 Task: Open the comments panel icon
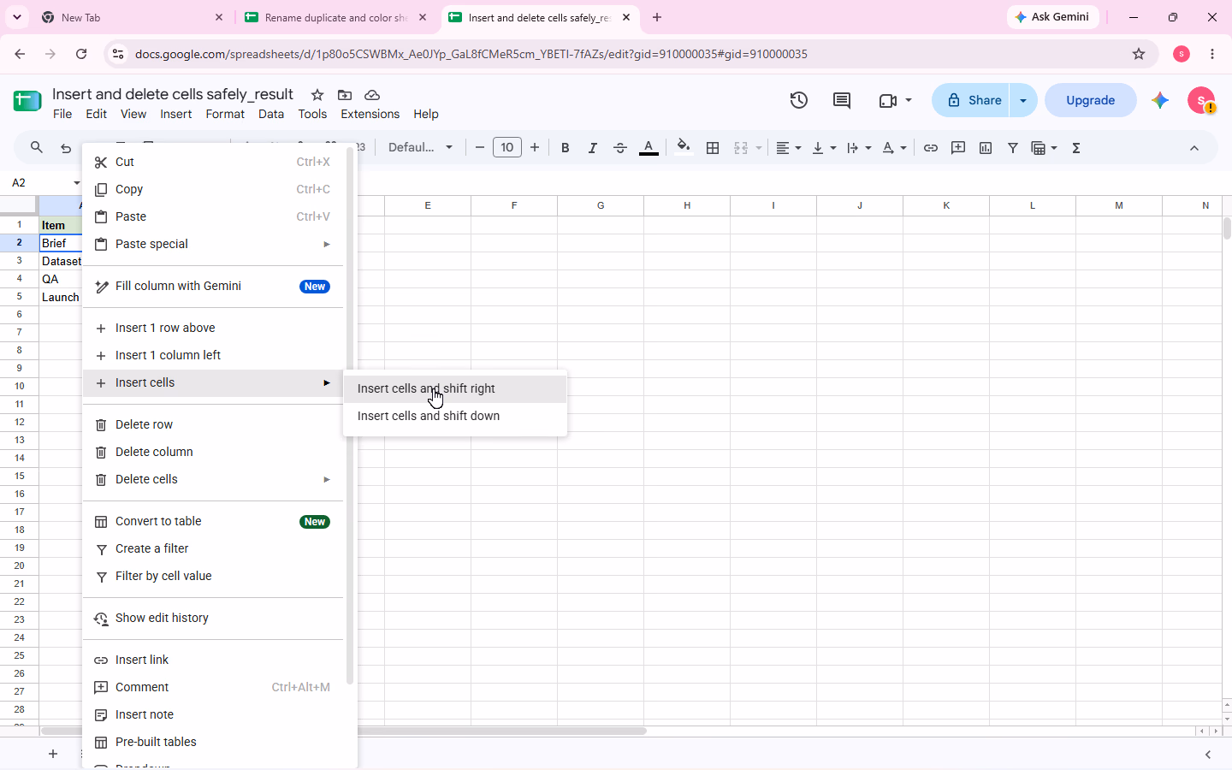click(842, 100)
